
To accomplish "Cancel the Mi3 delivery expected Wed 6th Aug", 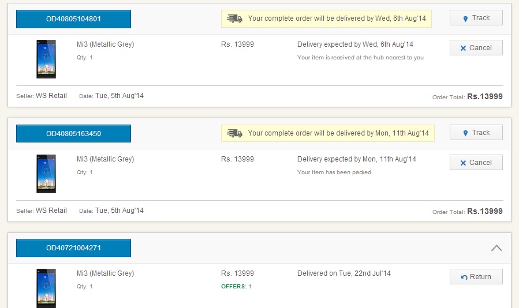I will click(476, 48).
